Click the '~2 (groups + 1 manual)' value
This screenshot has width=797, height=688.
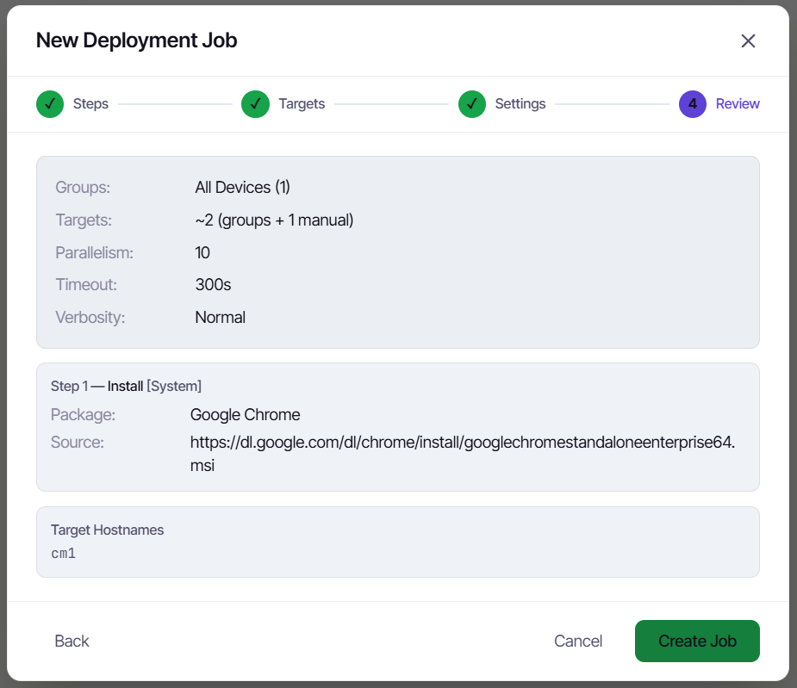[274, 220]
